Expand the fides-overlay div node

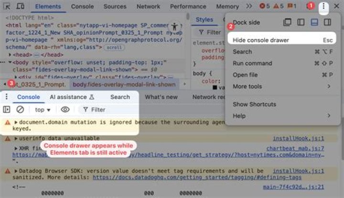click(x=16, y=77)
